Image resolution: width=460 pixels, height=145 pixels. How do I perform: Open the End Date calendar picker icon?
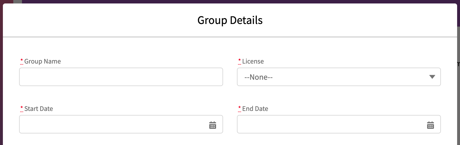431,125
